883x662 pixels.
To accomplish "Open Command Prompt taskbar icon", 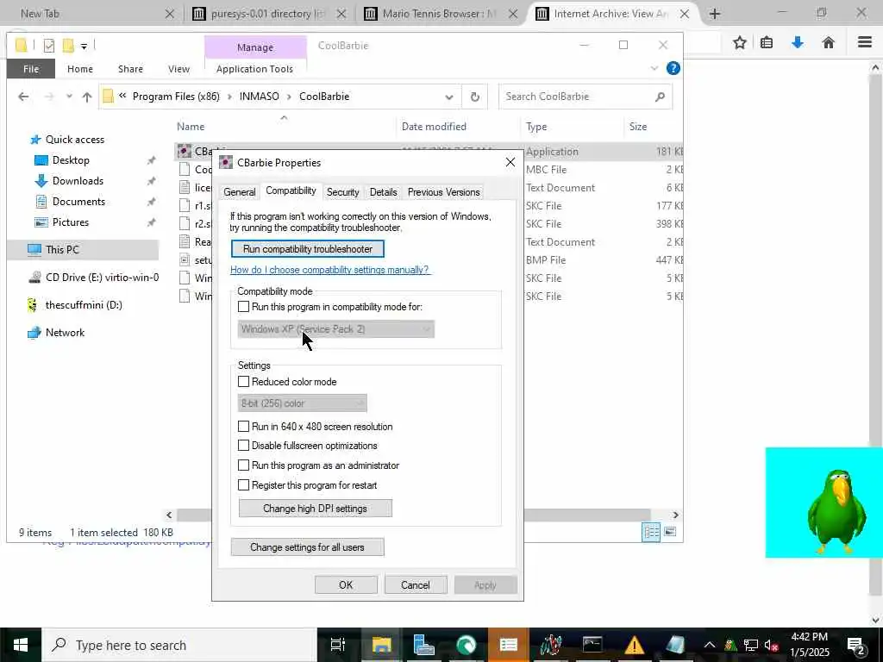I will (592, 645).
